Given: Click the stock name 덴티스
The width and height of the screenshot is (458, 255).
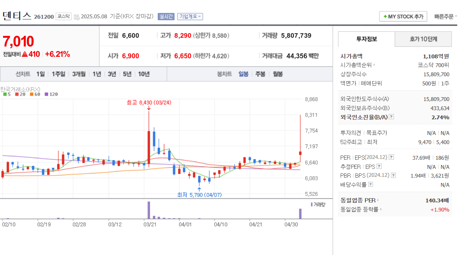Looking at the screenshot, I should pos(17,16).
